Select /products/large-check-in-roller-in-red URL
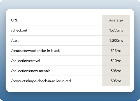140x101 pixels. (x=41, y=81)
